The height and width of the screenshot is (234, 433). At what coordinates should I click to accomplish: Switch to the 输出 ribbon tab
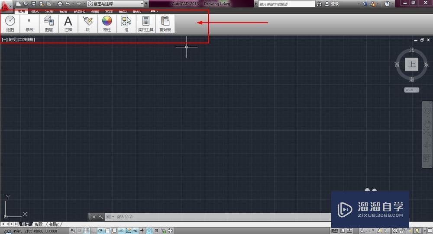click(123, 12)
